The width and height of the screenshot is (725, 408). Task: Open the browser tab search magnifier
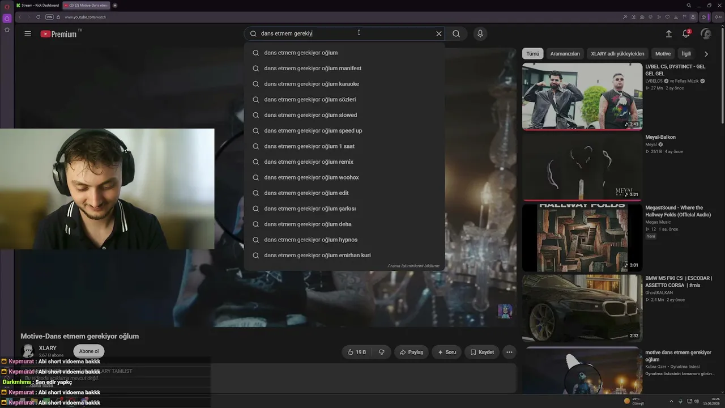tap(689, 5)
